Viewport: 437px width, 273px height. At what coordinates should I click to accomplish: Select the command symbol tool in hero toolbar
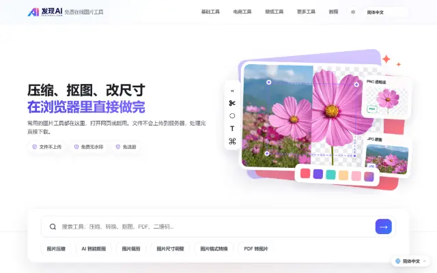coord(232,141)
